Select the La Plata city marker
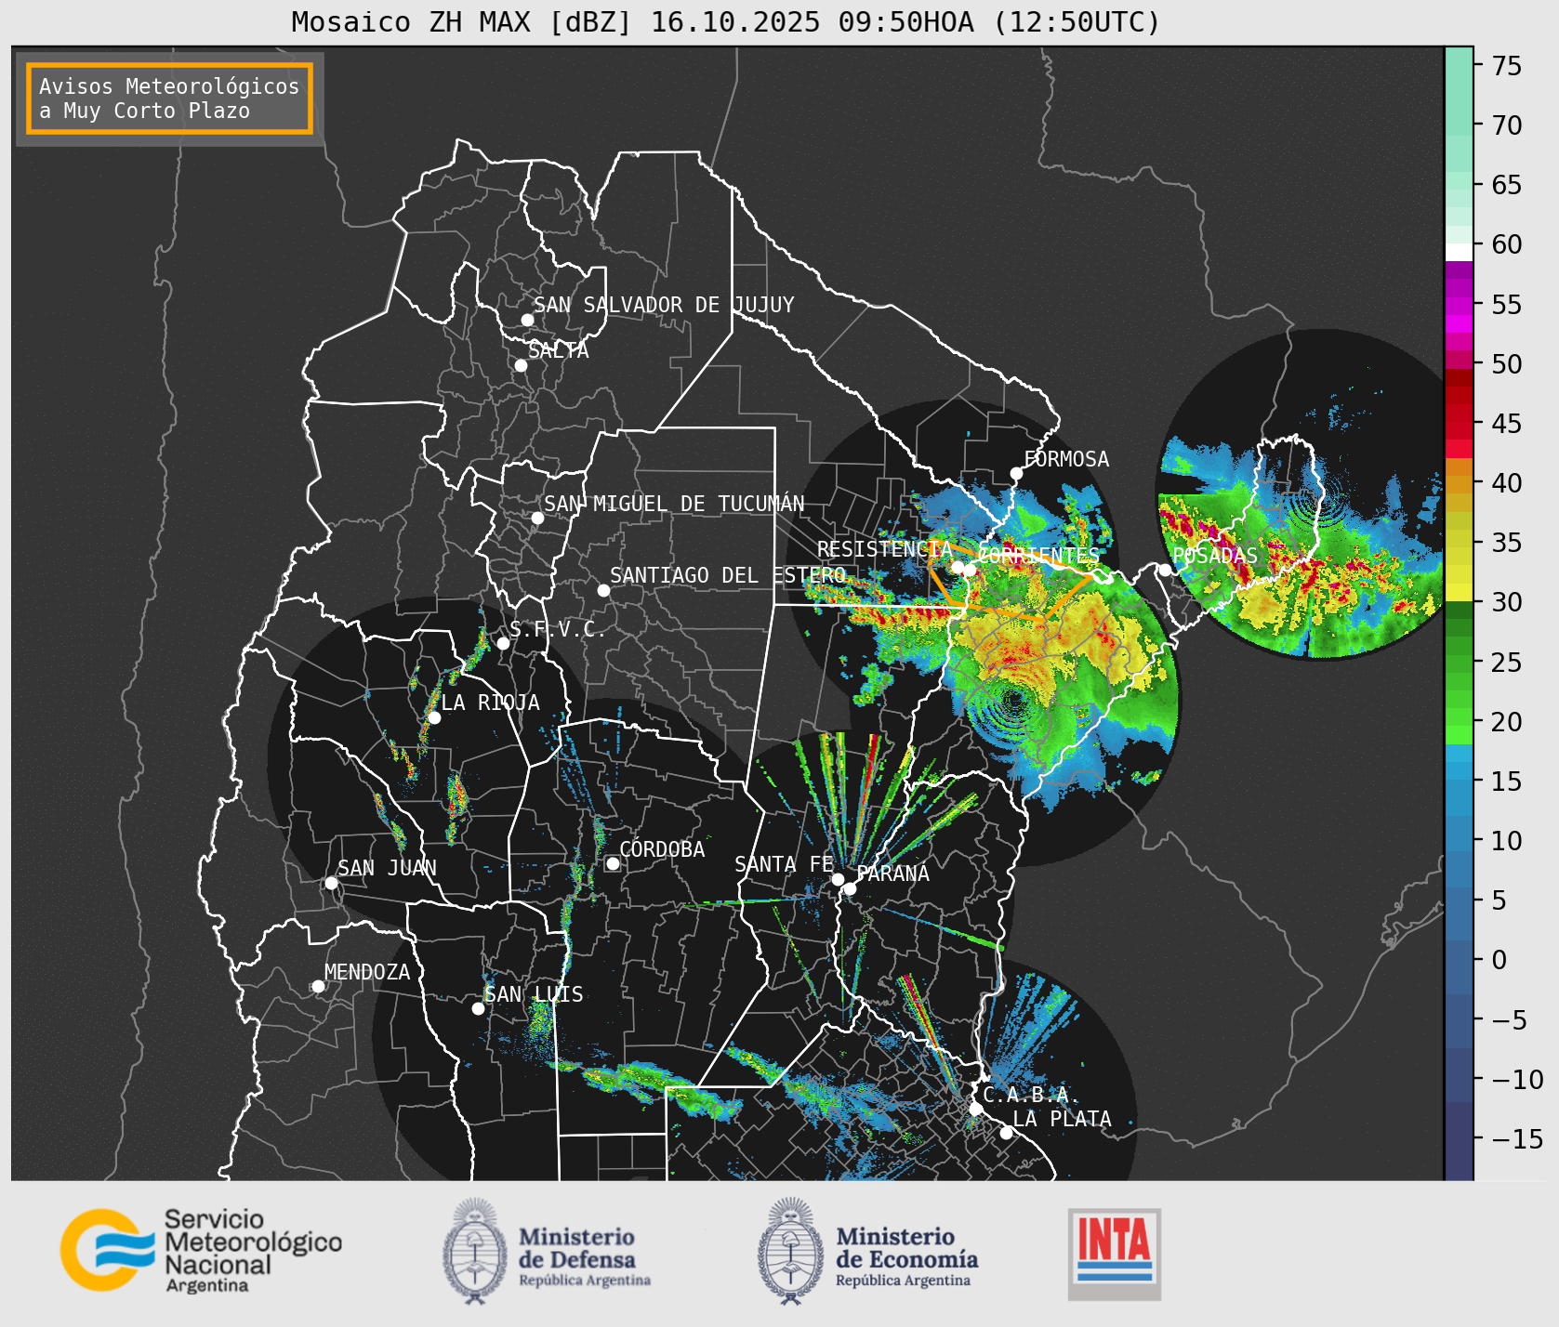Screen dimensions: 1559x1327 tap(1006, 1133)
